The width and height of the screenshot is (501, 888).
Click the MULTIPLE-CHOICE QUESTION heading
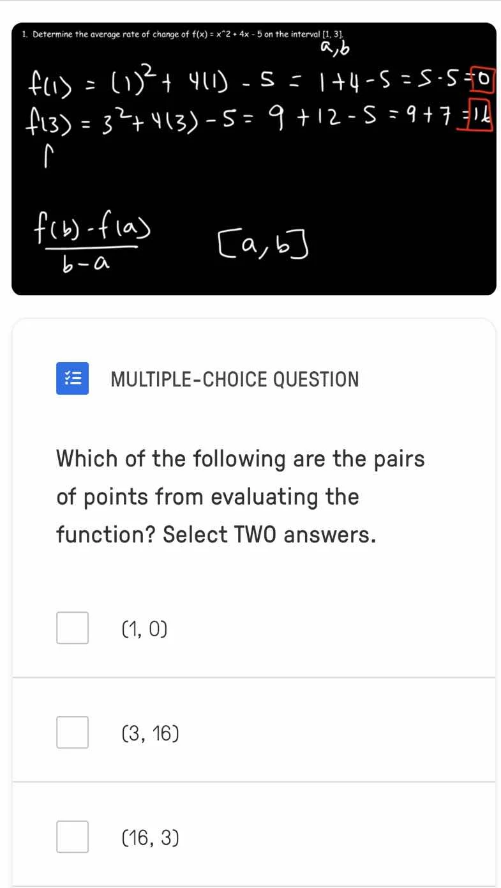[234, 379]
